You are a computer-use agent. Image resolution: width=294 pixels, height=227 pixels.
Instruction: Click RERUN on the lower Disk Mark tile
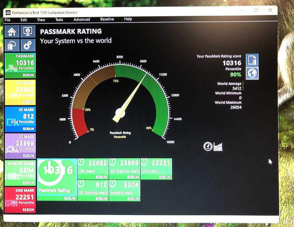click(x=165, y=177)
